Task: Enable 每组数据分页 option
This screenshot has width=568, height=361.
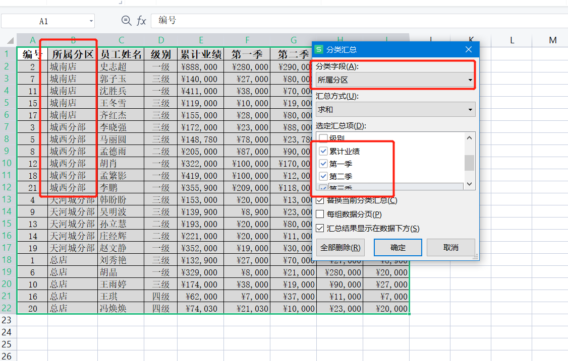Action: tap(320, 214)
